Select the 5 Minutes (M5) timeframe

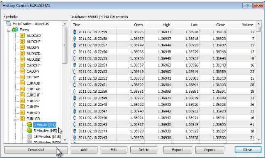[45, 131]
